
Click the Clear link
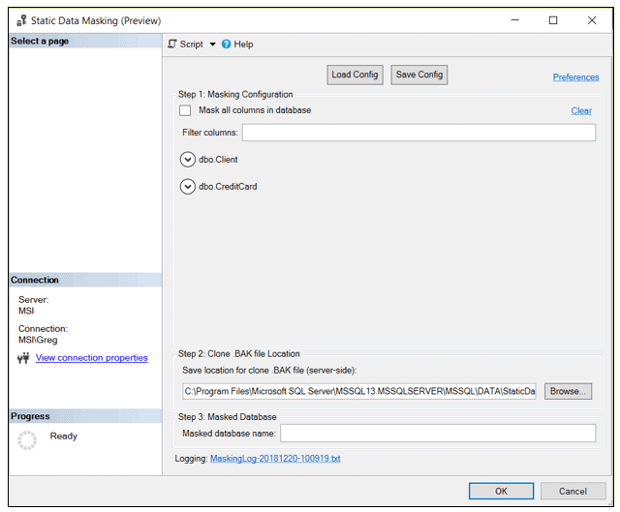coord(581,111)
